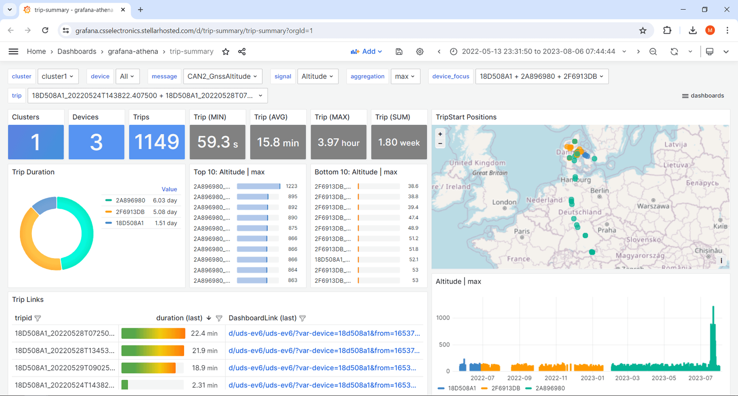Shift time range backward

pyautogui.click(x=439, y=52)
